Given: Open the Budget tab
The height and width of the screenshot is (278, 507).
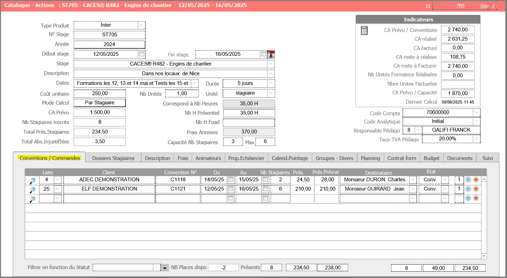Looking at the screenshot, I should coord(432,158).
